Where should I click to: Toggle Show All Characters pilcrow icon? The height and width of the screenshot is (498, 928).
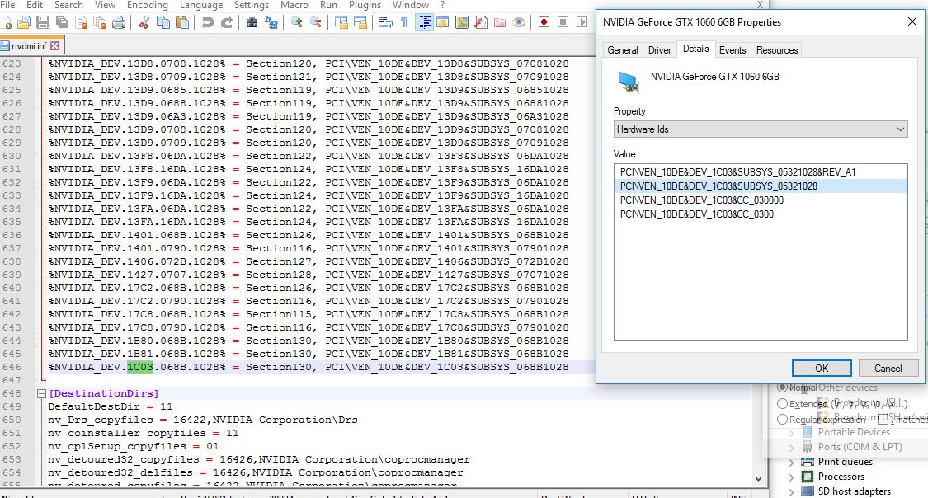pyautogui.click(x=404, y=22)
